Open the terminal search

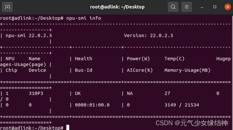173,7
